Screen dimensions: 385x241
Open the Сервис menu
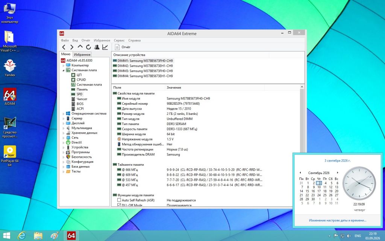(x=119, y=40)
